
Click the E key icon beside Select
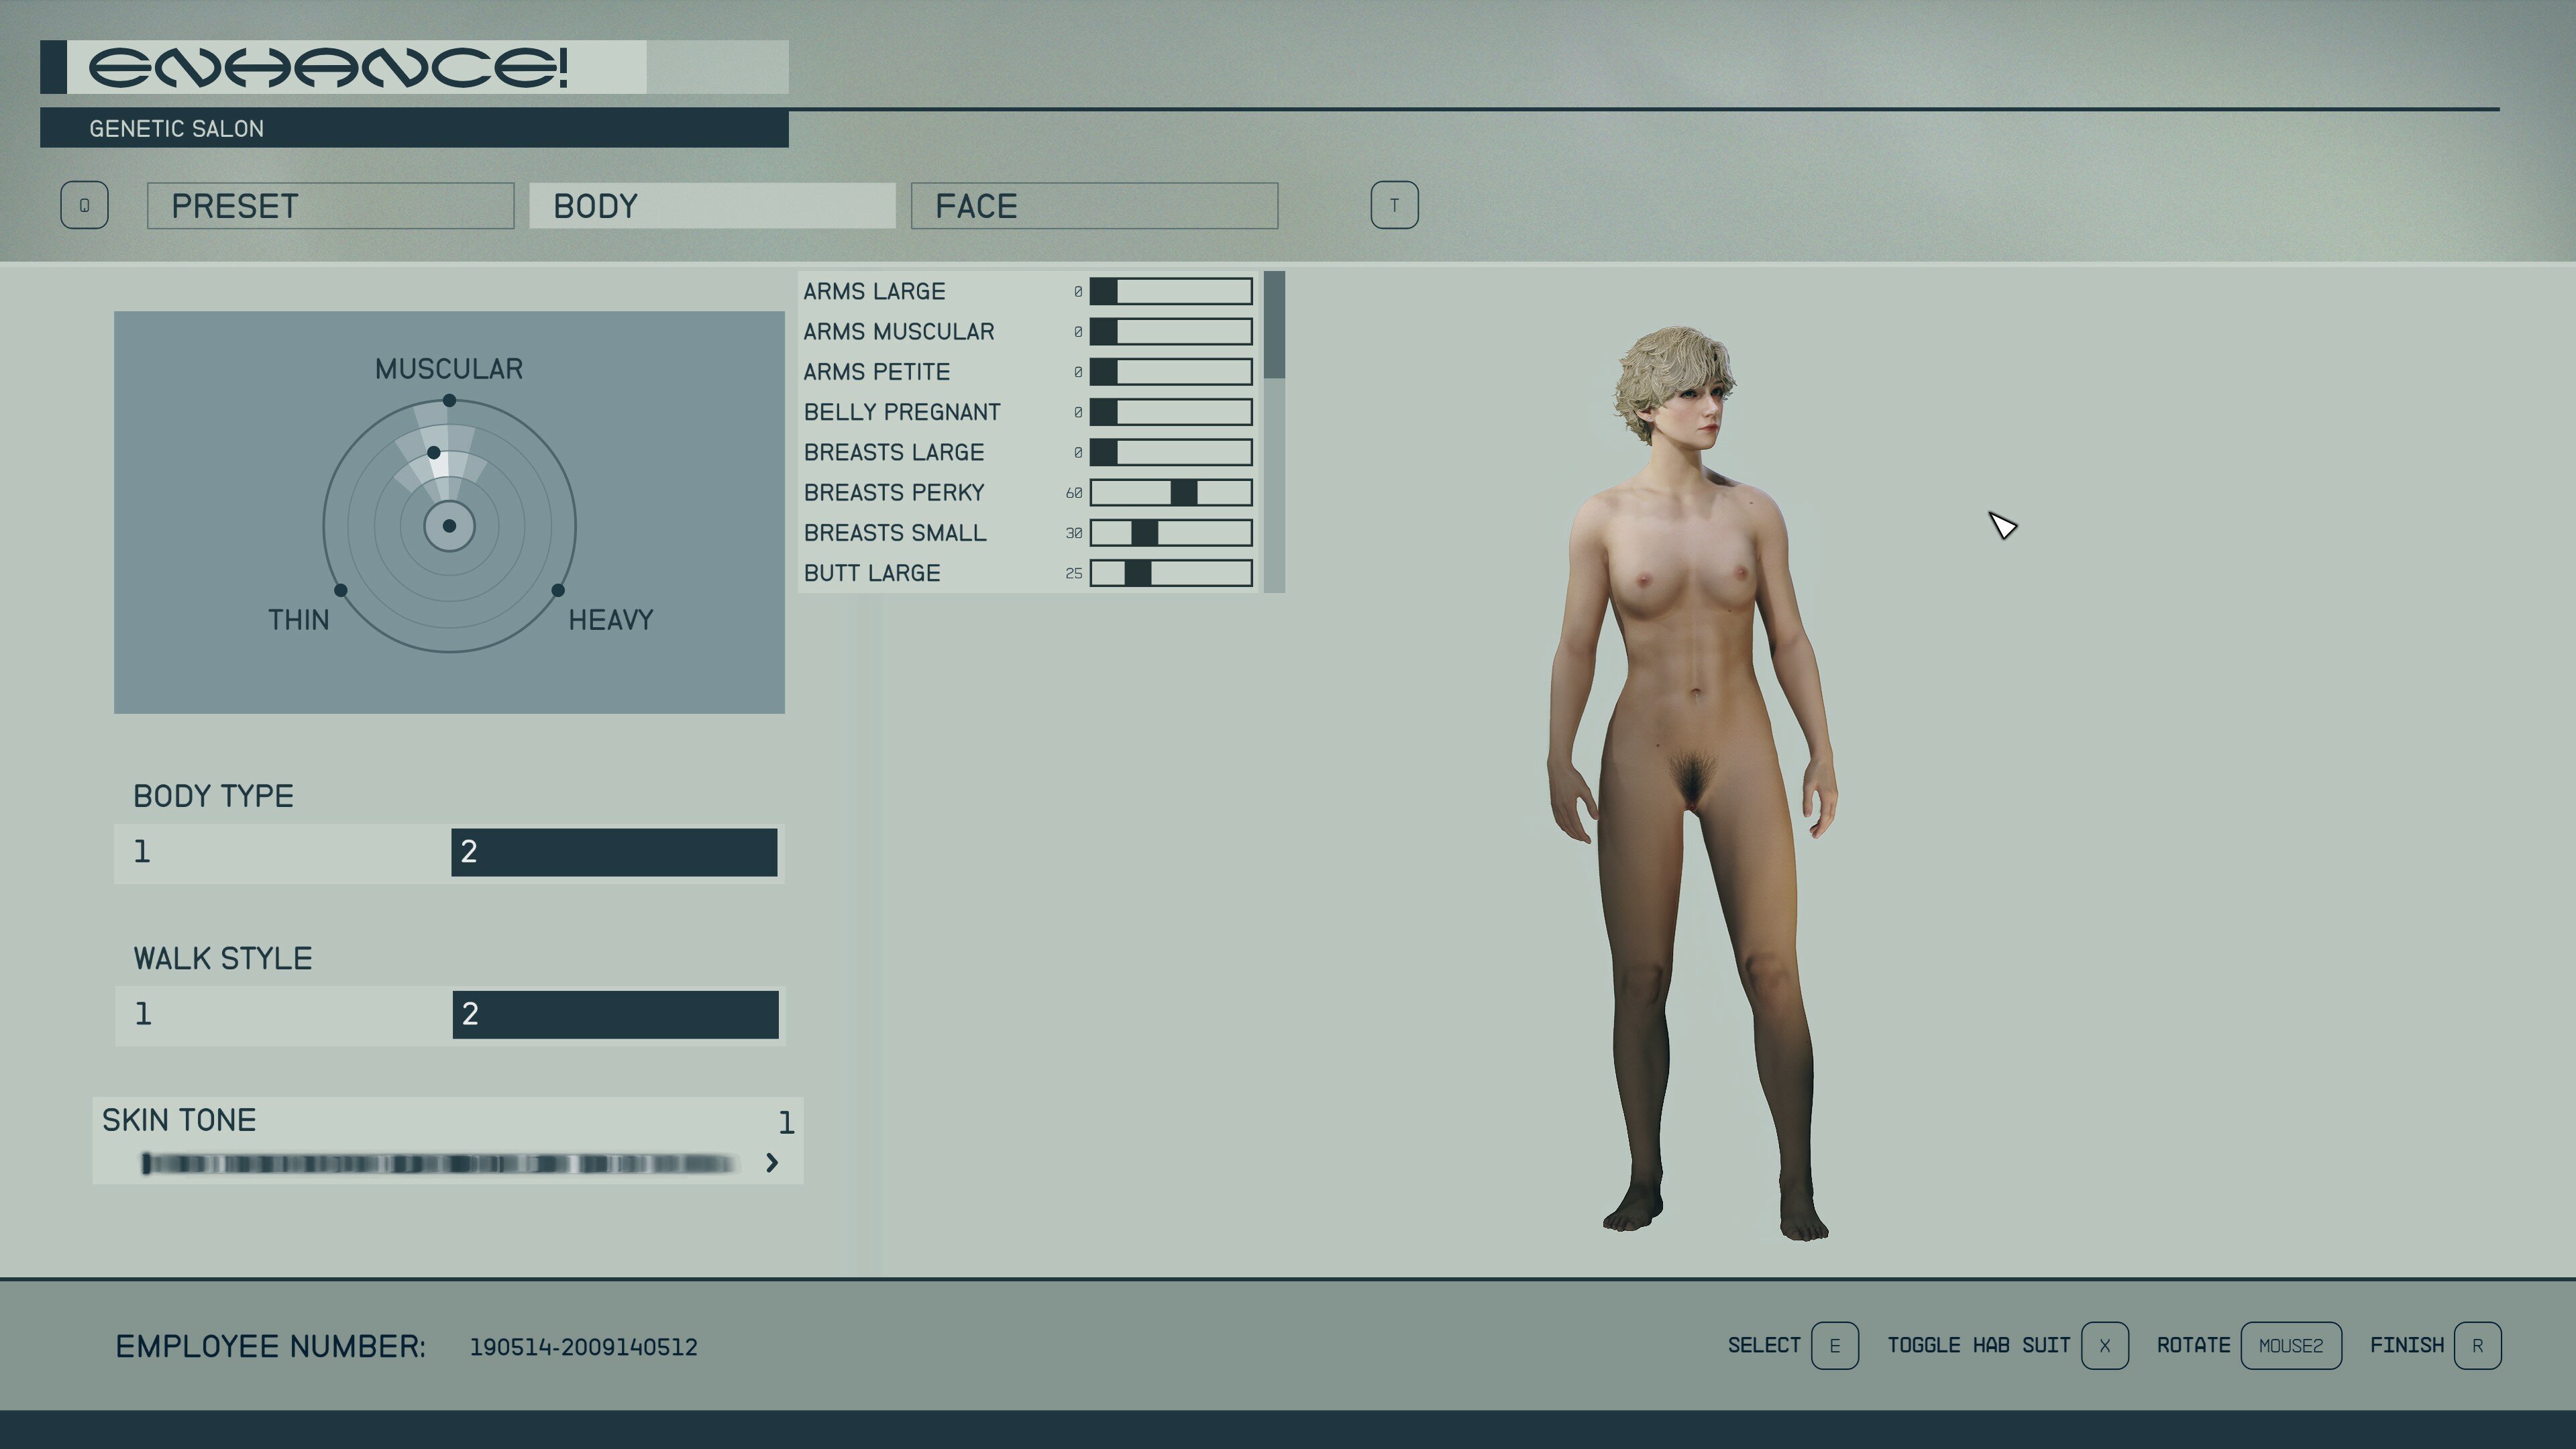pos(1834,1345)
